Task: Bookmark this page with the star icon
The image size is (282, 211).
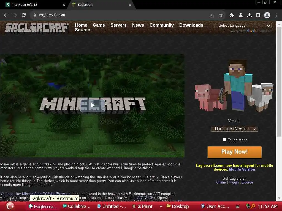Action: [221, 15]
